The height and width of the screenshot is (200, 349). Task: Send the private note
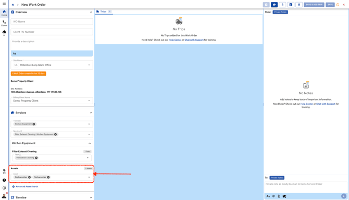pos(344,196)
